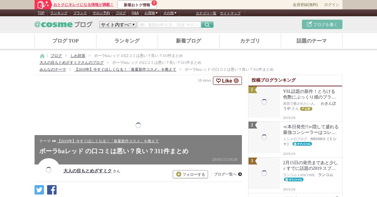The height and width of the screenshot is (197, 377).
Task: Open the サイト内すべて search scope dropdown
Action: (118, 25)
